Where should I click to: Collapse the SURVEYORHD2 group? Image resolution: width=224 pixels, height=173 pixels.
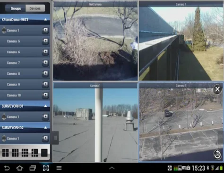(x=45, y=128)
